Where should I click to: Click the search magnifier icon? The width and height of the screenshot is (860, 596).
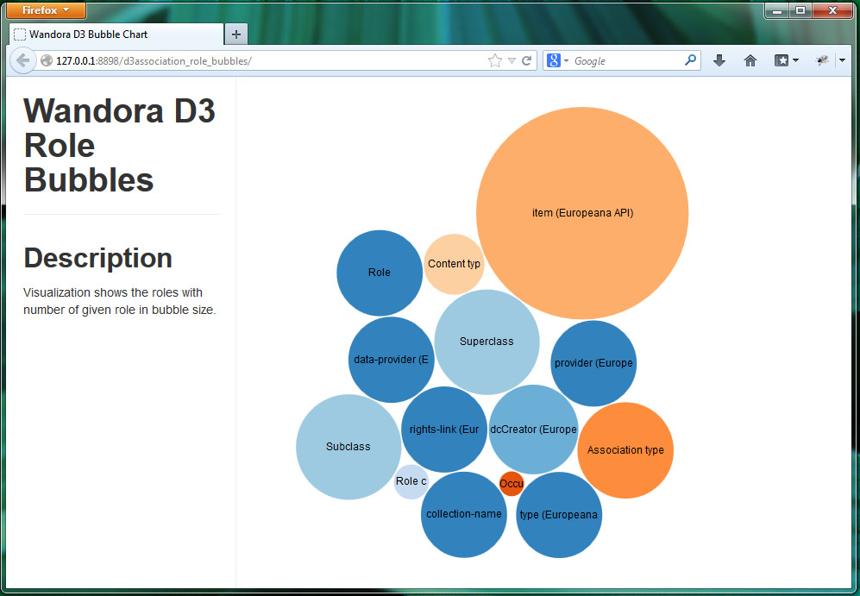pos(690,61)
